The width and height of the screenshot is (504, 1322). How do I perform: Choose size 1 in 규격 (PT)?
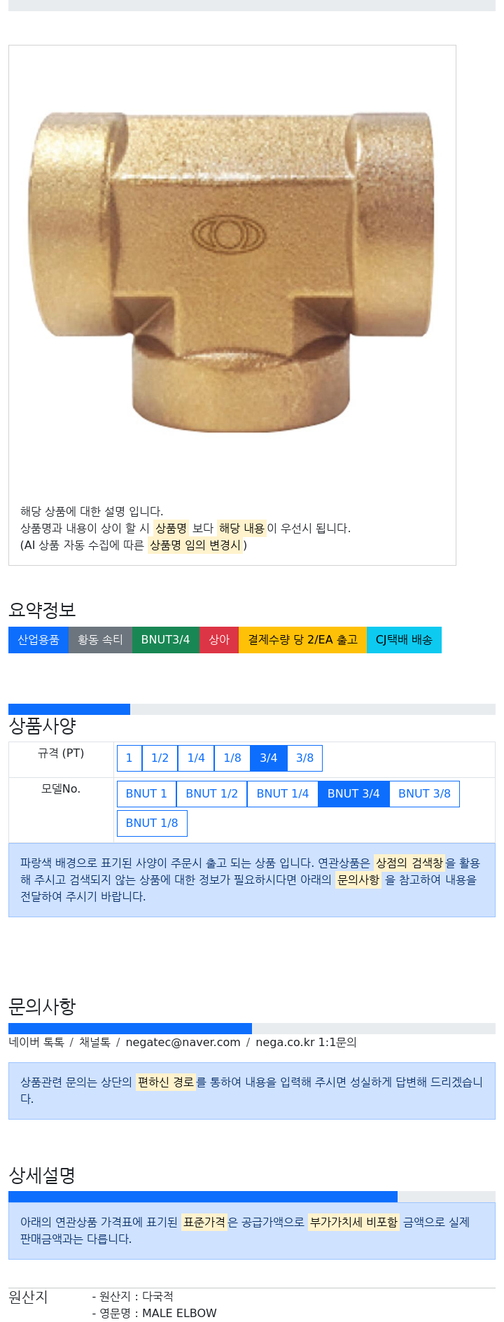(x=129, y=758)
